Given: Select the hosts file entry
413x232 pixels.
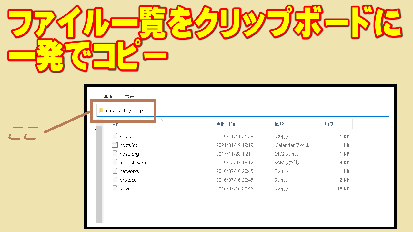Looking at the screenshot, I should [126, 136].
